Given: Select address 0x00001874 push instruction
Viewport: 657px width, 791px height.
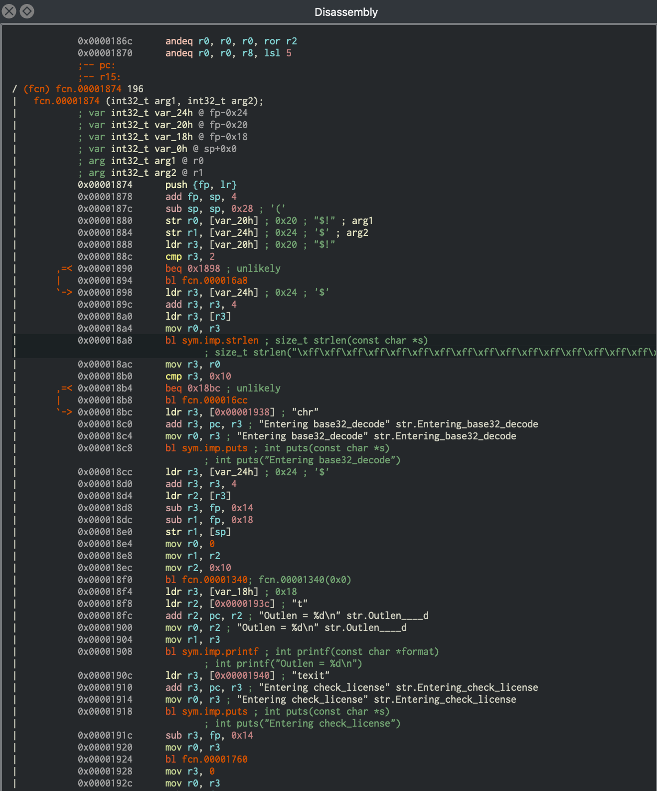Looking at the screenshot, I should pyautogui.click(x=105, y=185).
